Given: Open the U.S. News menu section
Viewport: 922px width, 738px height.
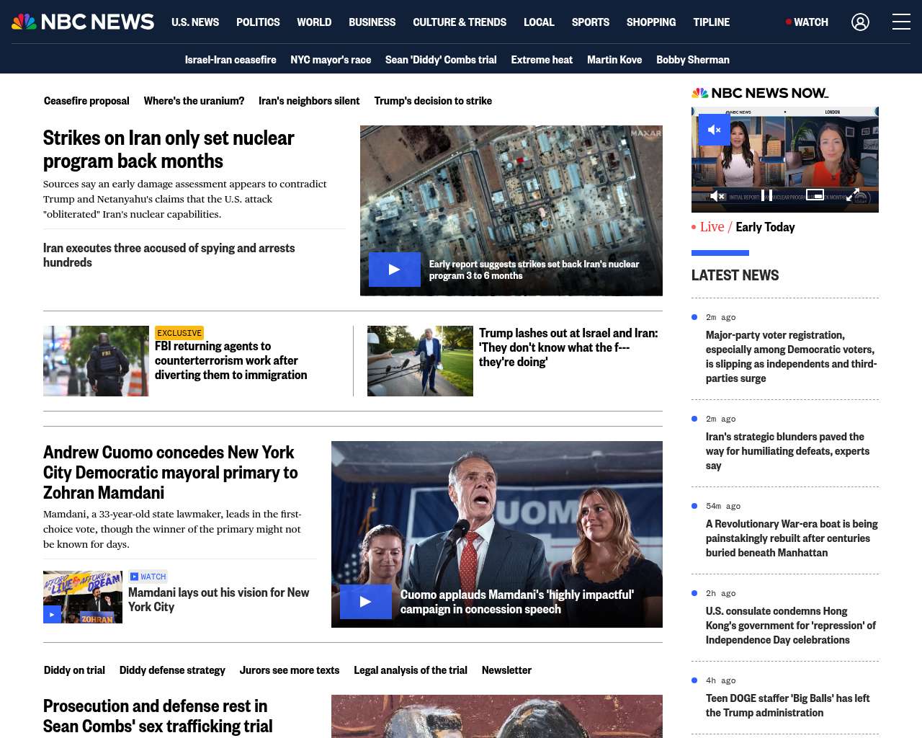Looking at the screenshot, I should [195, 22].
